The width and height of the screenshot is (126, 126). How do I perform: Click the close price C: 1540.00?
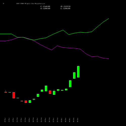45,7
